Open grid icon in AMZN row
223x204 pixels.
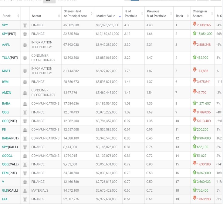point(25,93)
